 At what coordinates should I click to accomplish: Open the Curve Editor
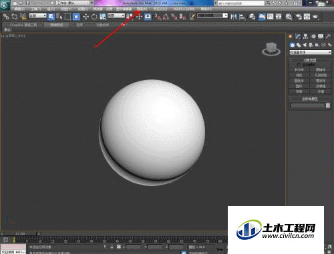point(271,17)
